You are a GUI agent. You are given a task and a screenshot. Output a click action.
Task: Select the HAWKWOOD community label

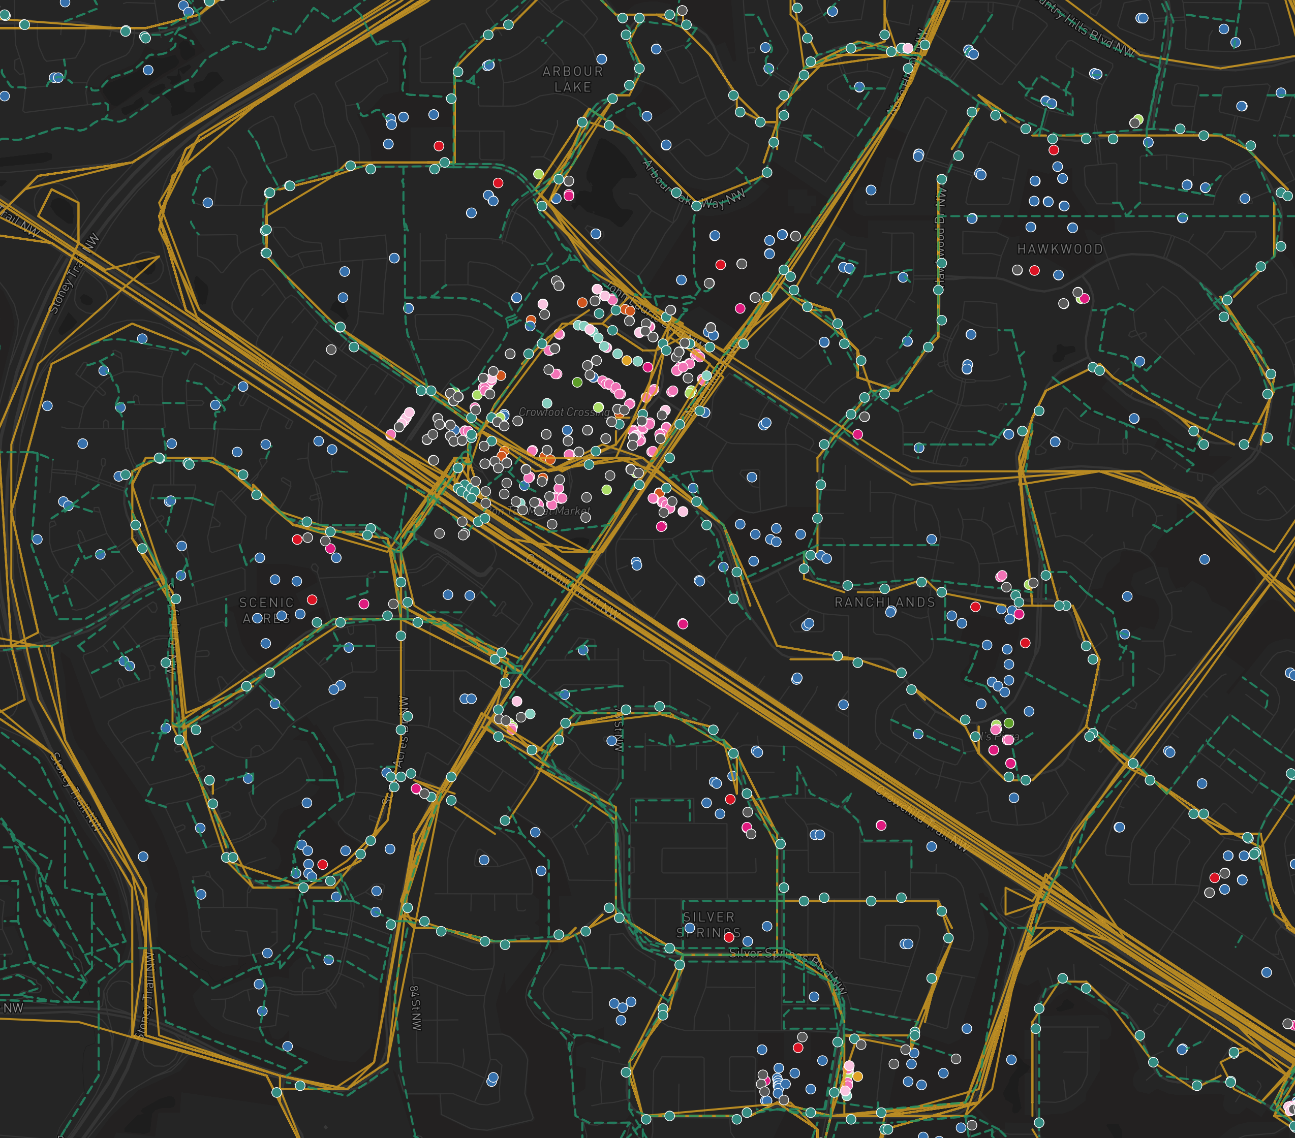coord(1060,249)
